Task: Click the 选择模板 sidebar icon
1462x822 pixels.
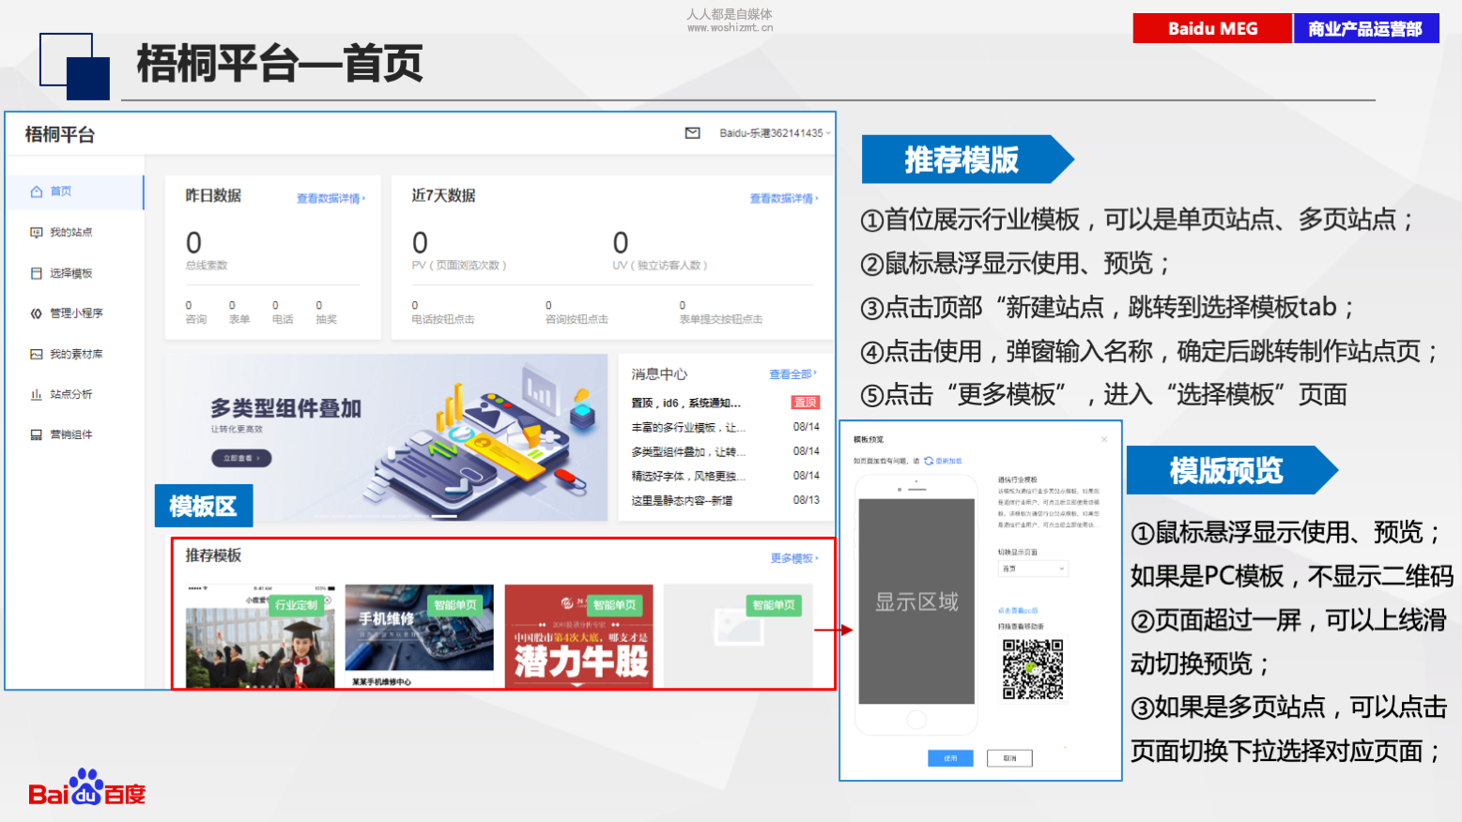Action: (x=37, y=273)
